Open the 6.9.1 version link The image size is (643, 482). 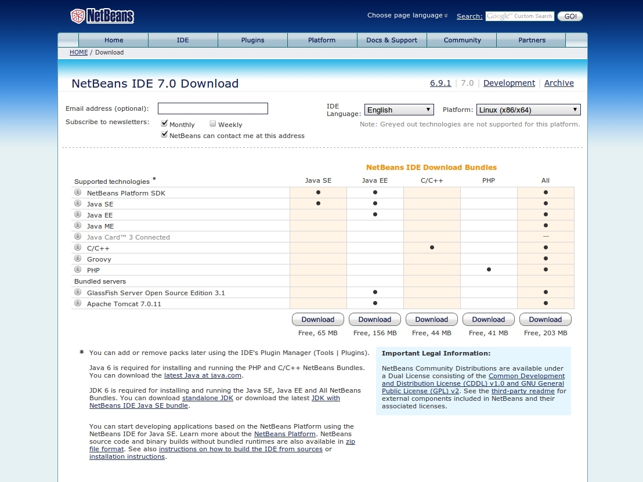click(440, 83)
